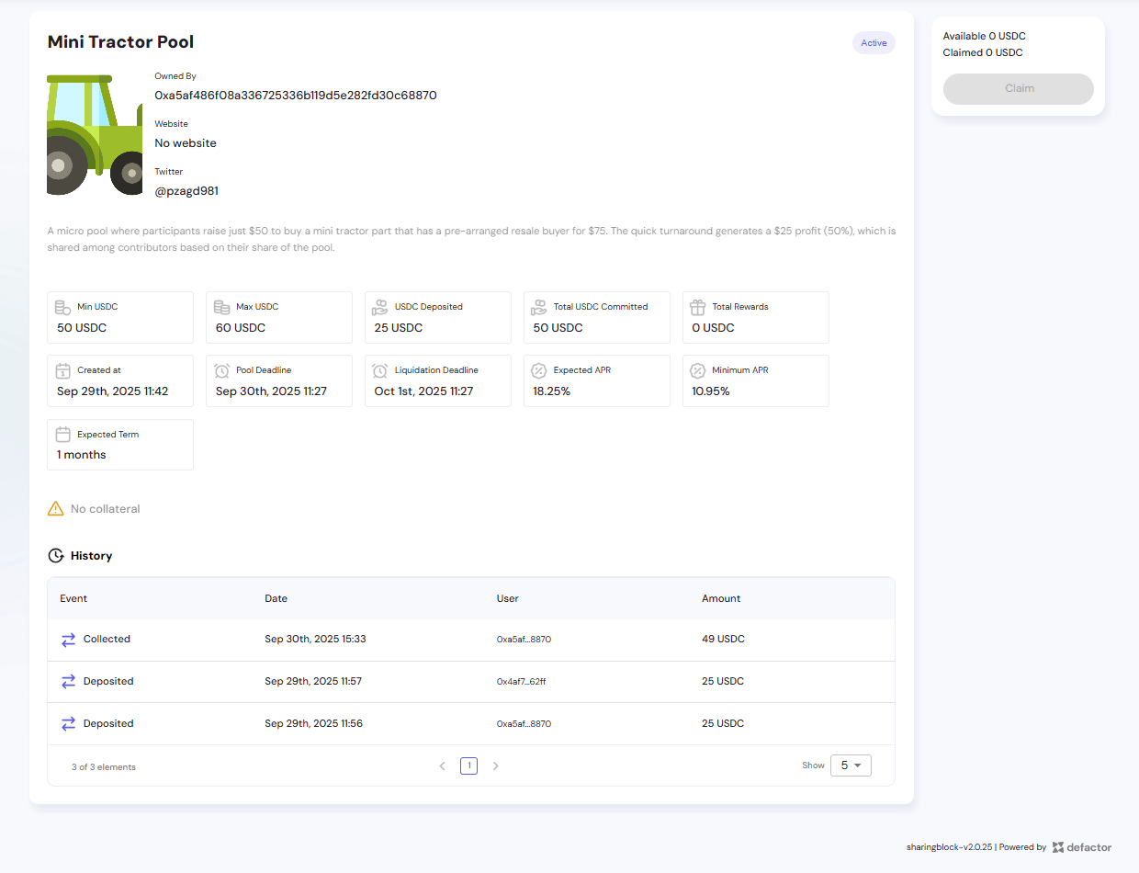Click the No collateral warning triangle icon
1139x873 pixels.
[x=56, y=508]
